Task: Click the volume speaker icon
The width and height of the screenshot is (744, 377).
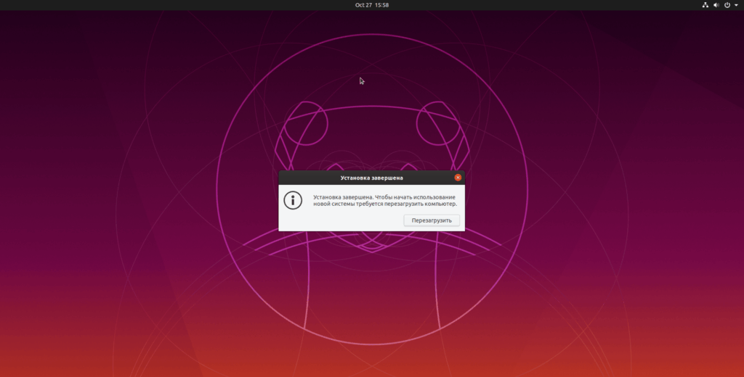Action: [x=716, y=5]
